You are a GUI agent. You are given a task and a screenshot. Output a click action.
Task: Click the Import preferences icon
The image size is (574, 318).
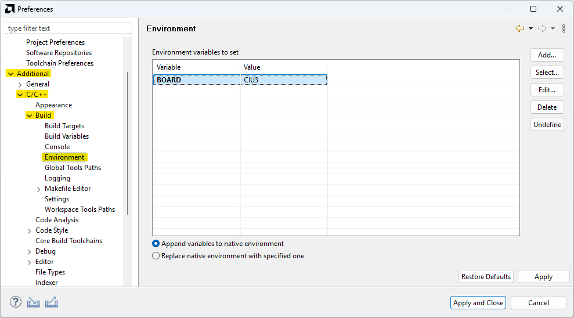pyautogui.click(x=34, y=302)
